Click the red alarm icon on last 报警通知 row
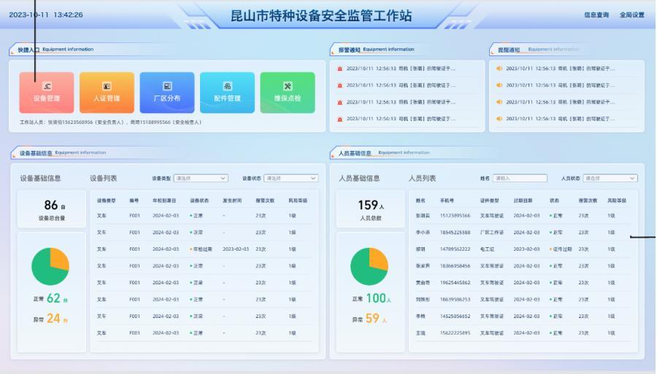Screen dimensions: 657x374 pyautogui.click(x=340, y=119)
